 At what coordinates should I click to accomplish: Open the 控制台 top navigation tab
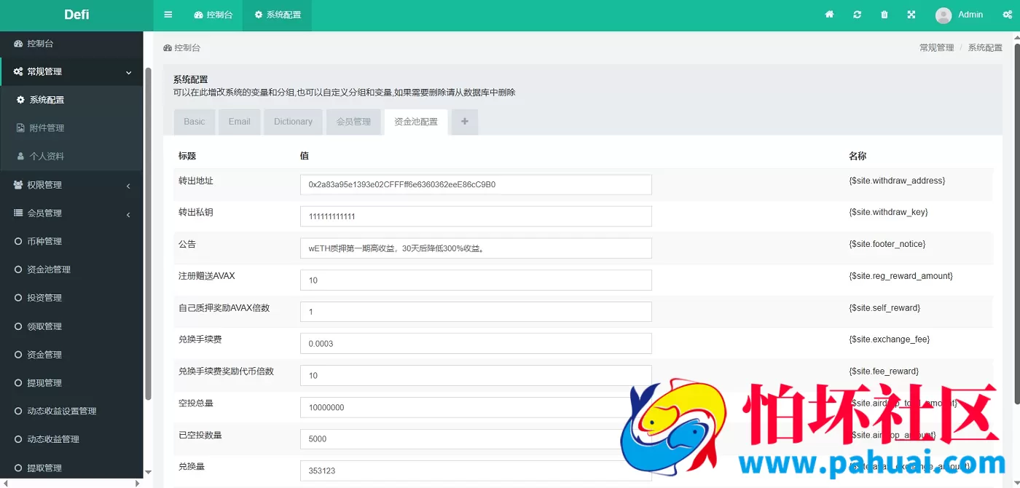(x=213, y=15)
